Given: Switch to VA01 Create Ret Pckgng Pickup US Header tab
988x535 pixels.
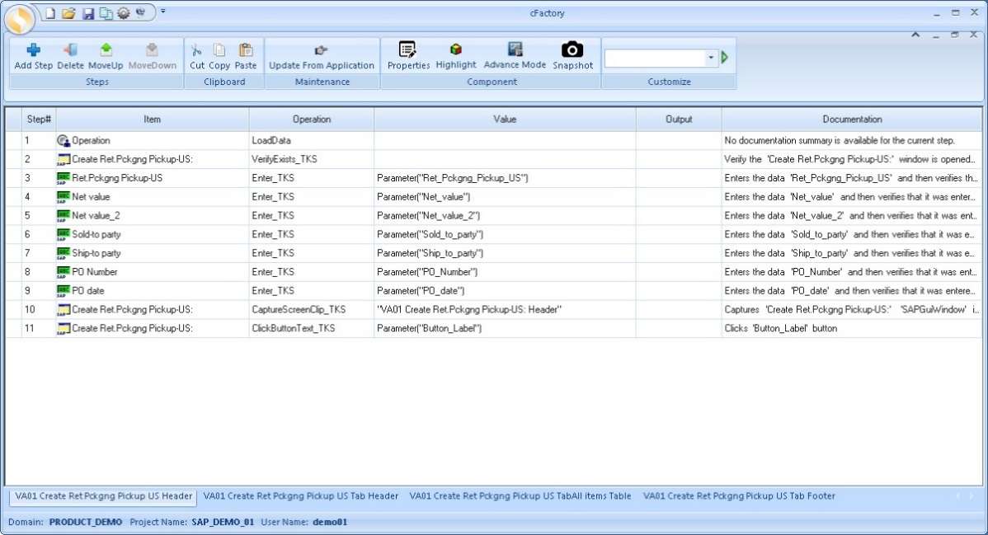Looking at the screenshot, I should coord(103,496).
